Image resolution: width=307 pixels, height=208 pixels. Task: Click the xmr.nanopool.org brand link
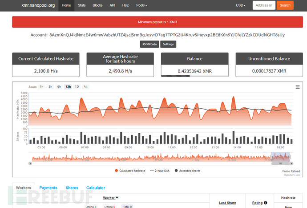pyautogui.click(x=38, y=5)
